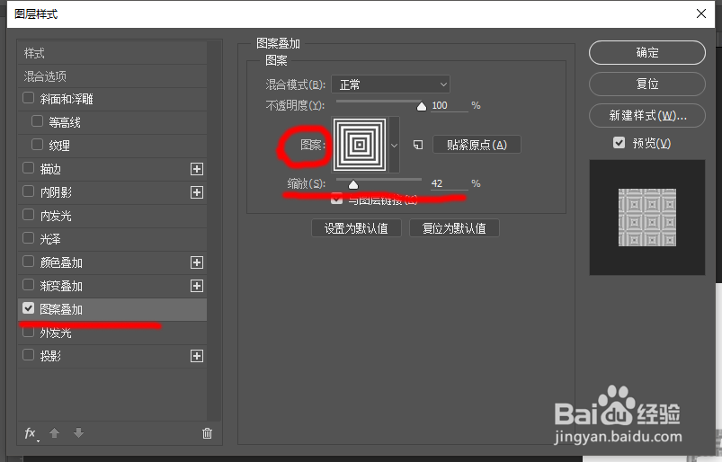Toggle the 预览 preview checkbox
The image size is (722, 462).
click(619, 143)
